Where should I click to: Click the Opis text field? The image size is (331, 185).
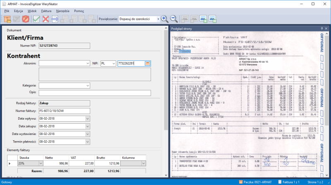point(95,93)
